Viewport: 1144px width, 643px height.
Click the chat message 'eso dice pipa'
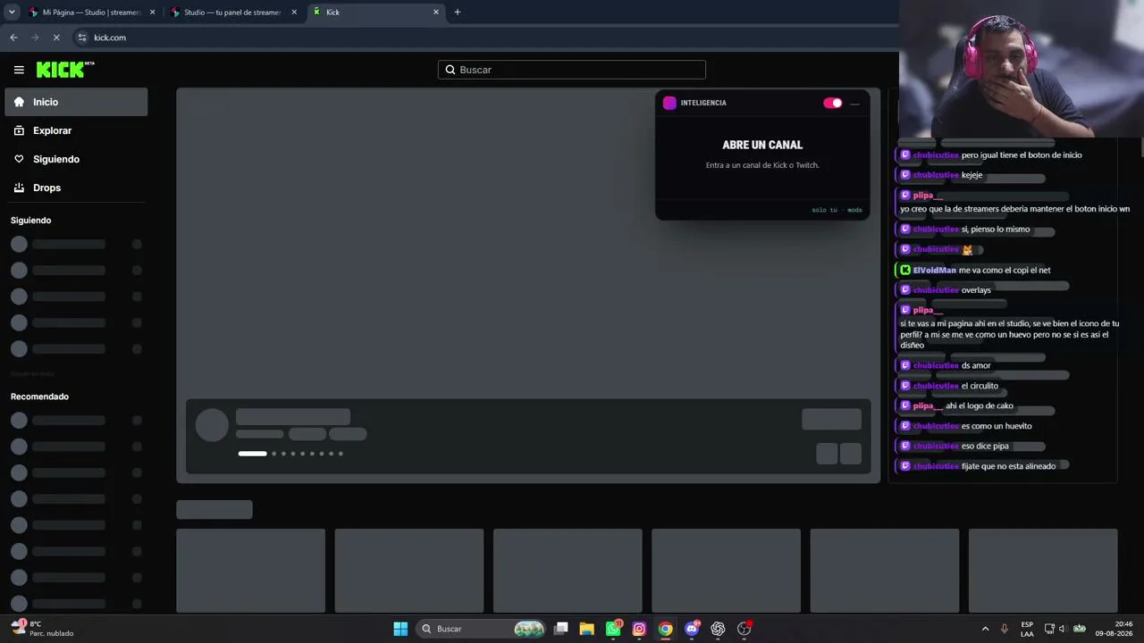(985, 446)
